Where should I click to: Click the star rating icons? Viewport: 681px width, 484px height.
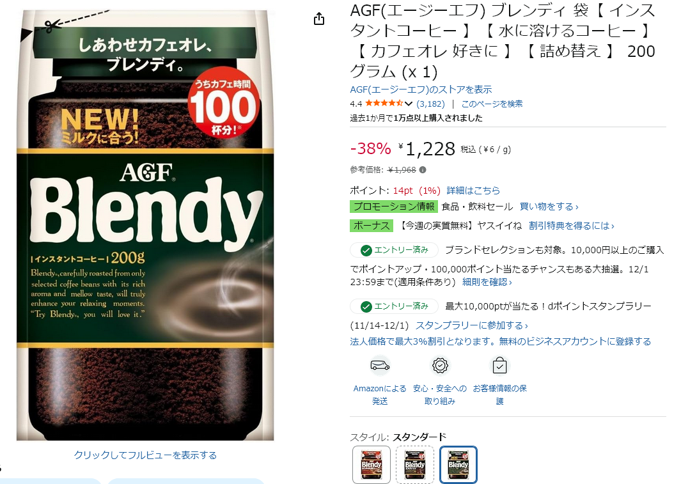click(x=384, y=104)
